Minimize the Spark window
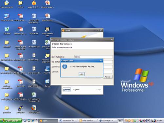 [95, 30]
